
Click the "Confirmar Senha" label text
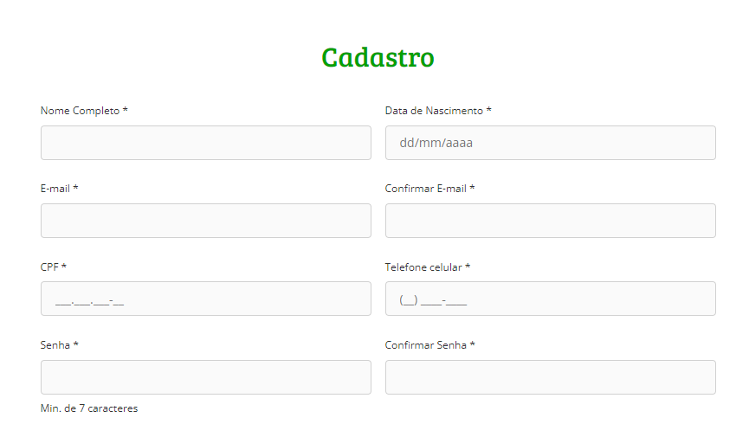click(426, 345)
